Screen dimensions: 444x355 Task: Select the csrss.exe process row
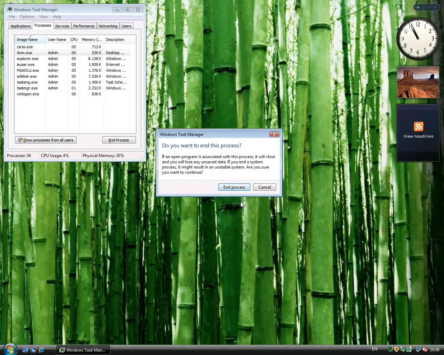[72, 47]
